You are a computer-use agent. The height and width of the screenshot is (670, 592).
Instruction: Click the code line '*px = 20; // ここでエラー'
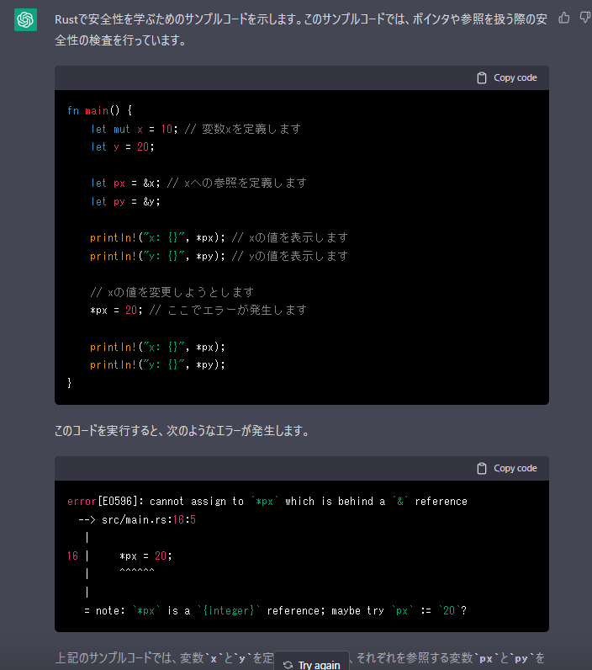198,311
